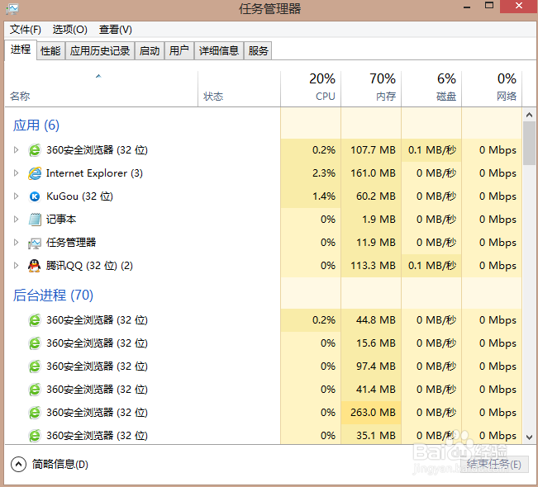Click the 简略信息 up-arrow circle icon
The height and width of the screenshot is (487, 538).
(18, 465)
